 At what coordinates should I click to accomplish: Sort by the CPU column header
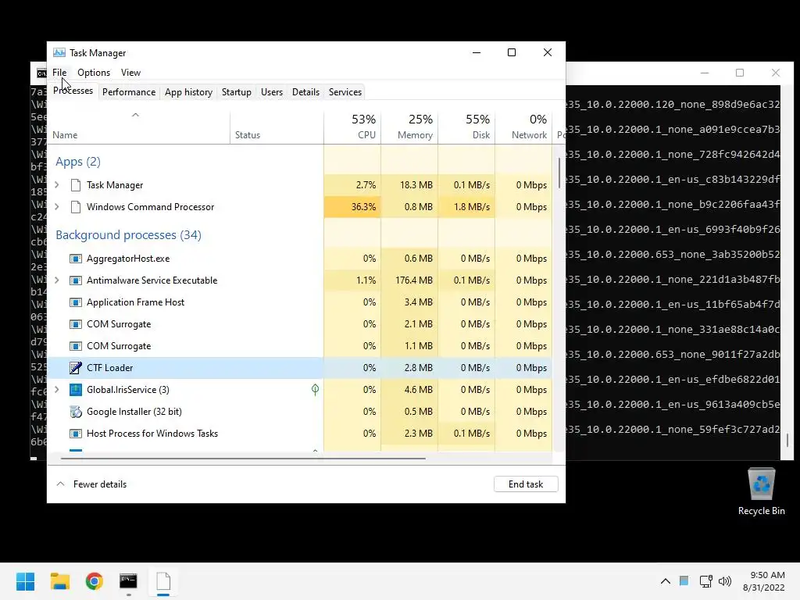[x=352, y=127]
